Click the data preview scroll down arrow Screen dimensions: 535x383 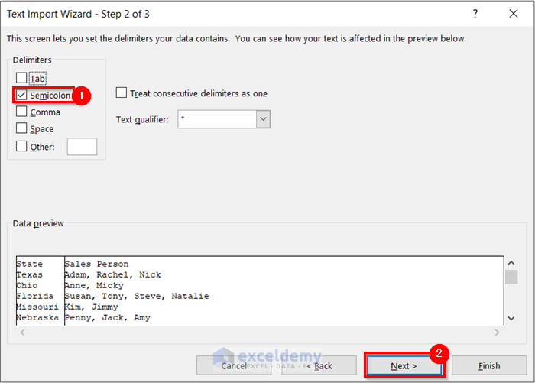(x=511, y=318)
